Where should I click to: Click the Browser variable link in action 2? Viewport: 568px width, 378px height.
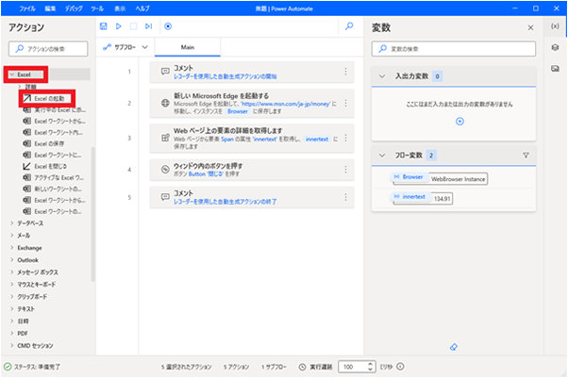[238, 111]
